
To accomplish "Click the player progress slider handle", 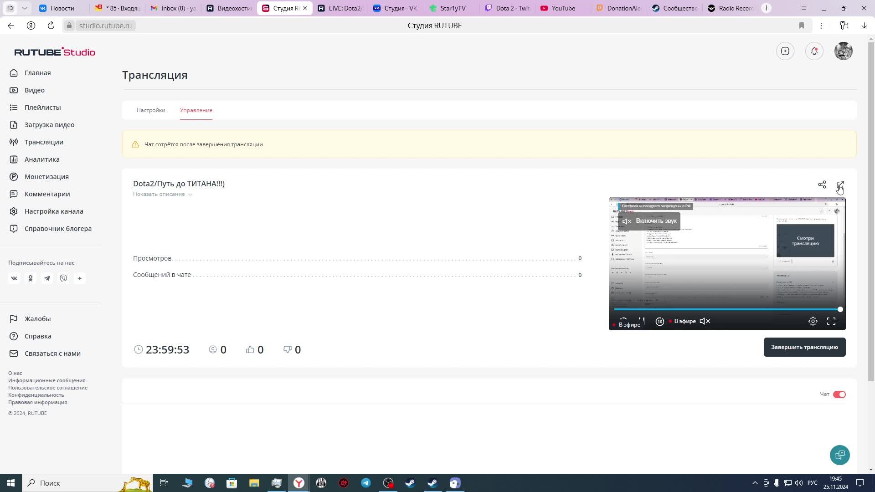I will tap(840, 309).
